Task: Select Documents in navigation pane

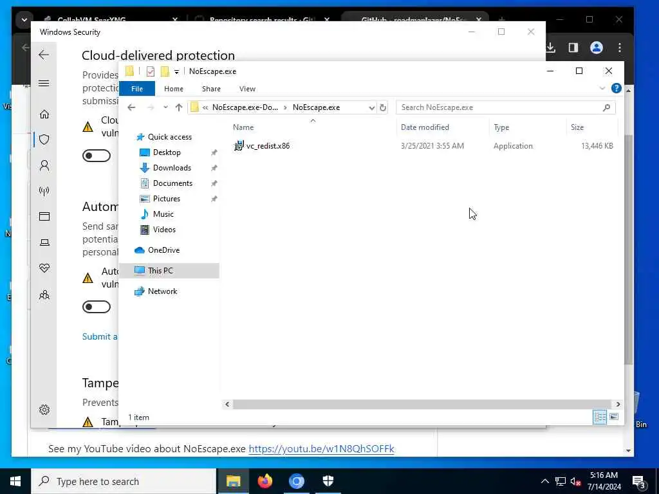Action: (x=172, y=183)
